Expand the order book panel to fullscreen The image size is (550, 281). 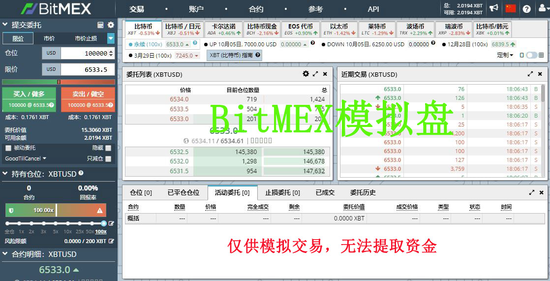pyautogui.click(x=315, y=74)
